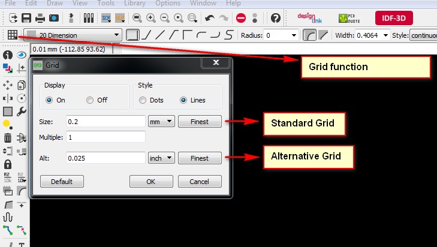Open the Library menu
437x247 pixels.
134,3
